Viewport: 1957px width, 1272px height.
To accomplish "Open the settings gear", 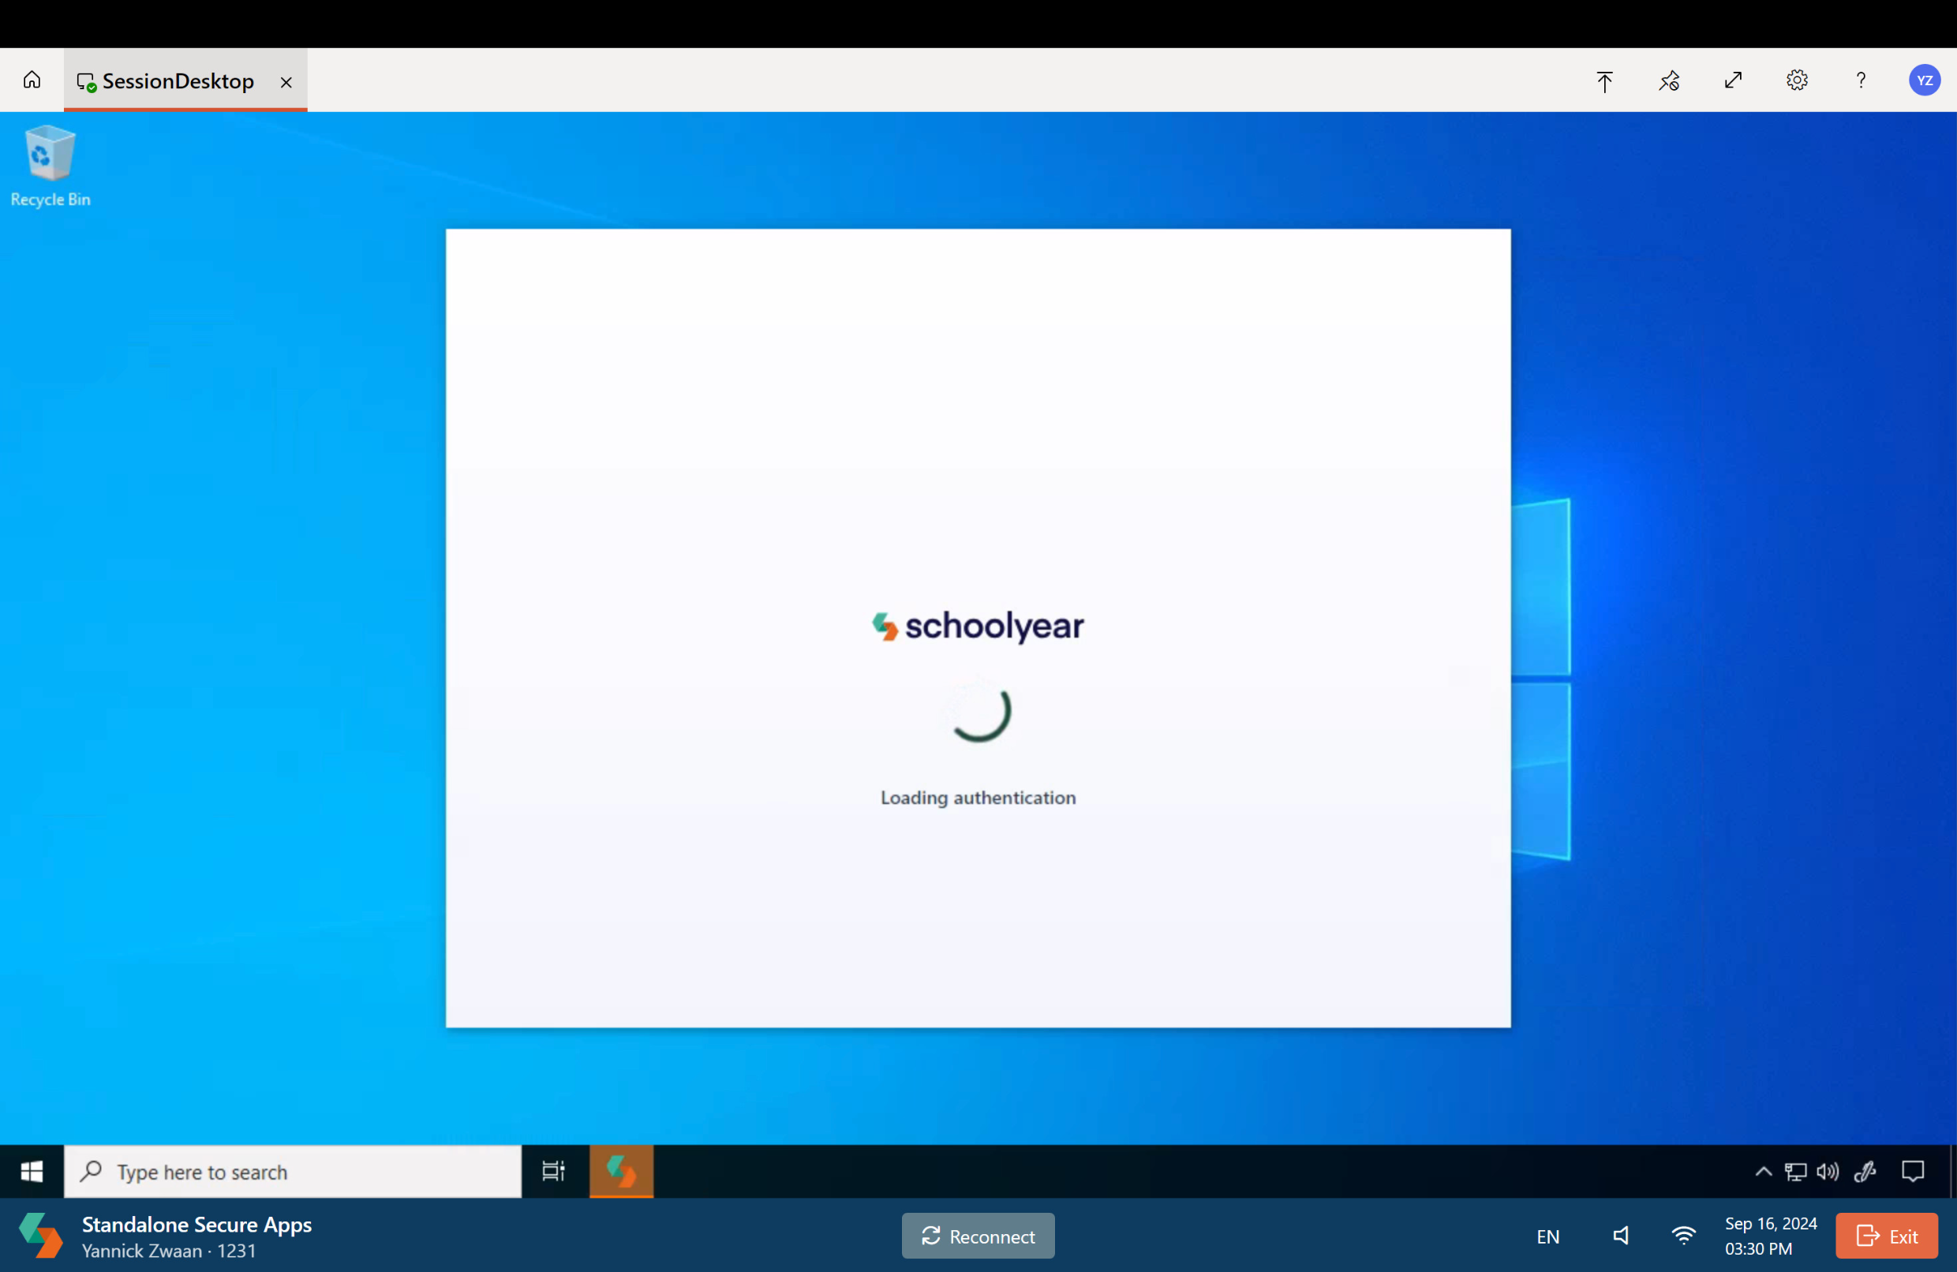I will pyautogui.click(x=1798, y=80).
